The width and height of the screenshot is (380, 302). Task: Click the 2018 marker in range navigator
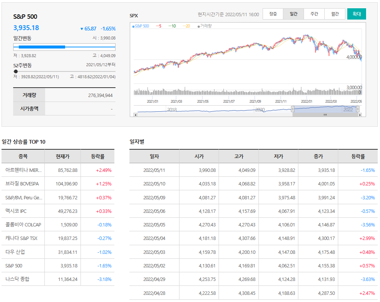click(172, 109)
